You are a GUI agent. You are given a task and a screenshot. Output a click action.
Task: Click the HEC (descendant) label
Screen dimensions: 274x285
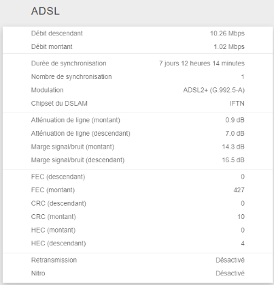click(58, 243)
